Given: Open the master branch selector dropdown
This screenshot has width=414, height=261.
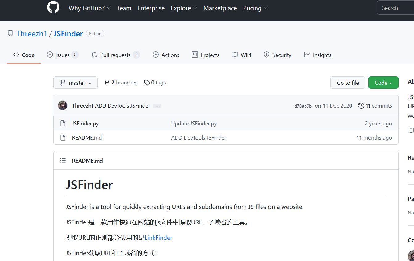Looking at the screenshot, I should (76, 83).
